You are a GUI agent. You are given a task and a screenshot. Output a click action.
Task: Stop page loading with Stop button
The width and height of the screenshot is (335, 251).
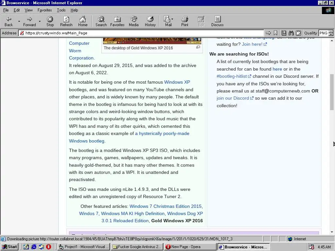point(50,21)
